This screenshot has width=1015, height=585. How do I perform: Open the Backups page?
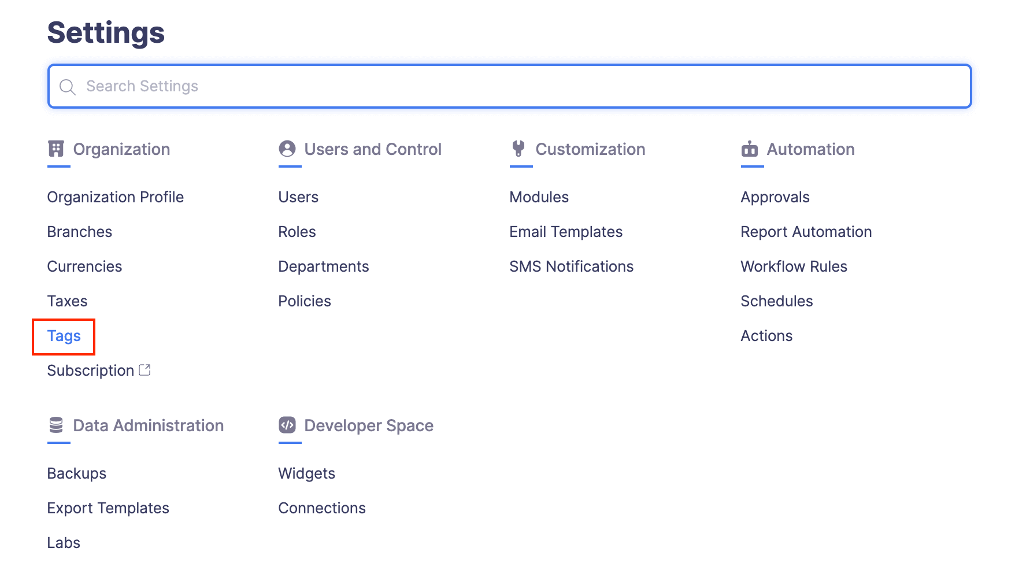(x=76, y=473)
